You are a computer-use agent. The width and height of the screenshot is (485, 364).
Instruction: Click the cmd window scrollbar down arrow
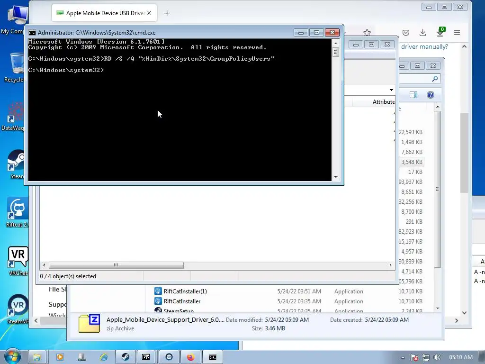click(x=336, y=177)
